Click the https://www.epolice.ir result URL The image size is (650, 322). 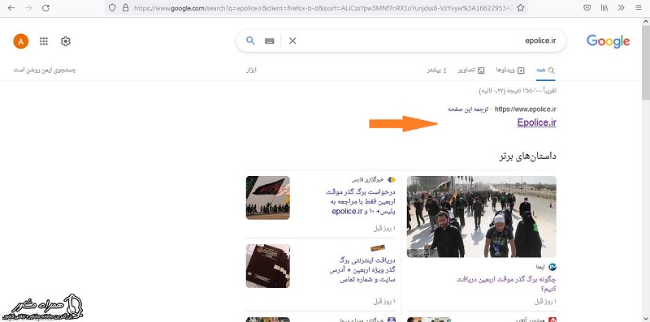coord(525,109)
